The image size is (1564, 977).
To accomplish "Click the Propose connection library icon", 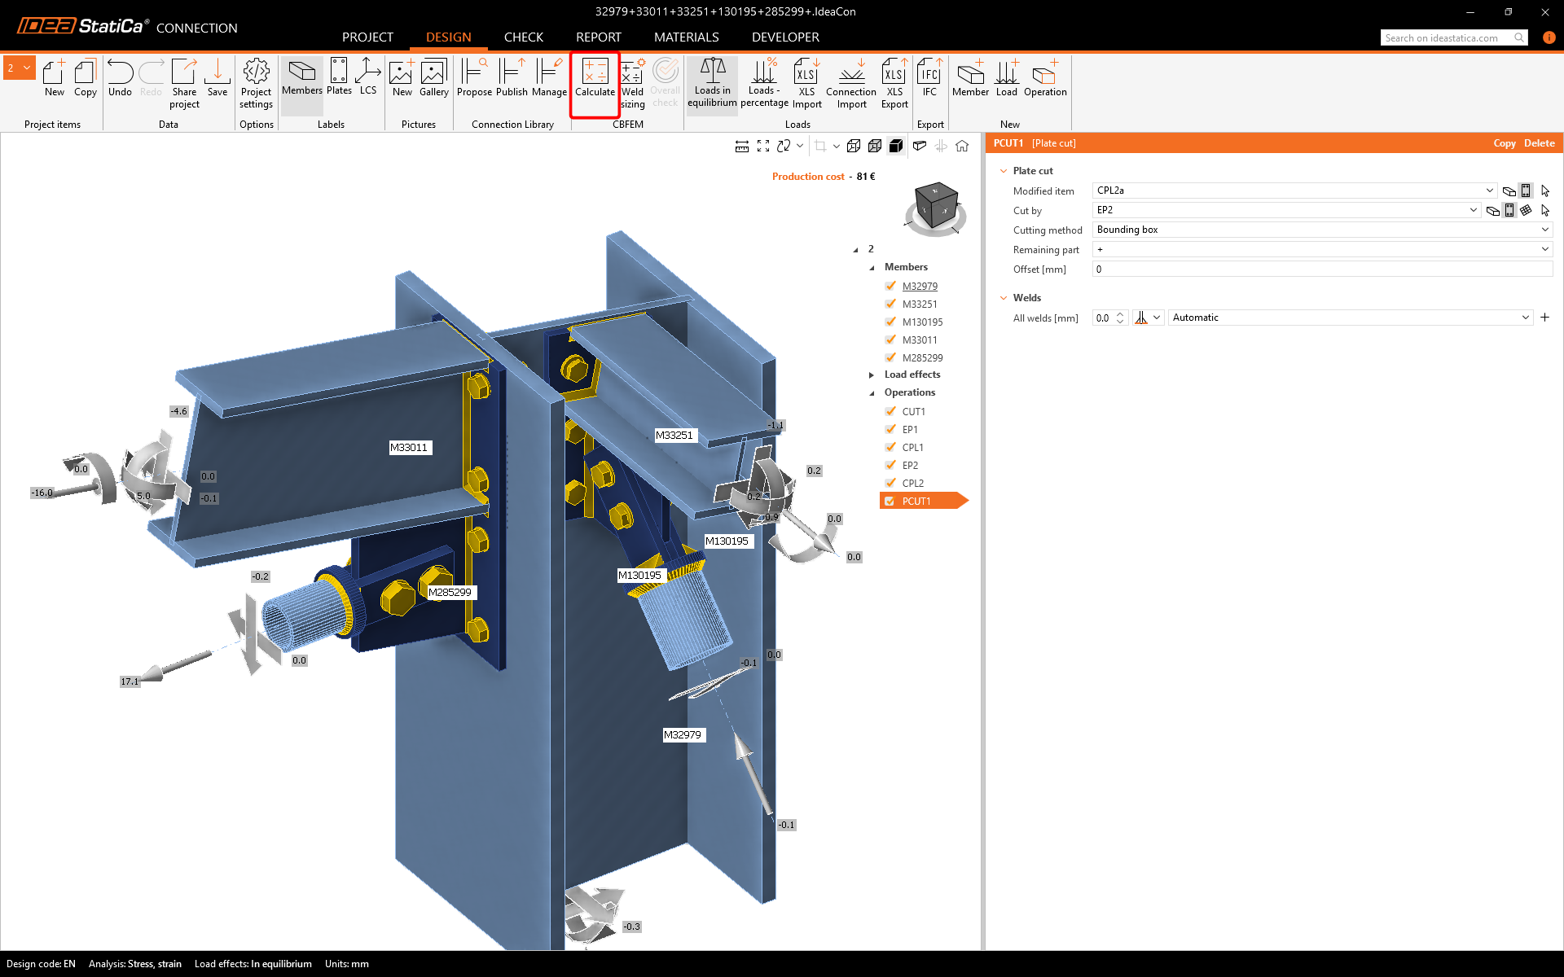I will 474,79.
